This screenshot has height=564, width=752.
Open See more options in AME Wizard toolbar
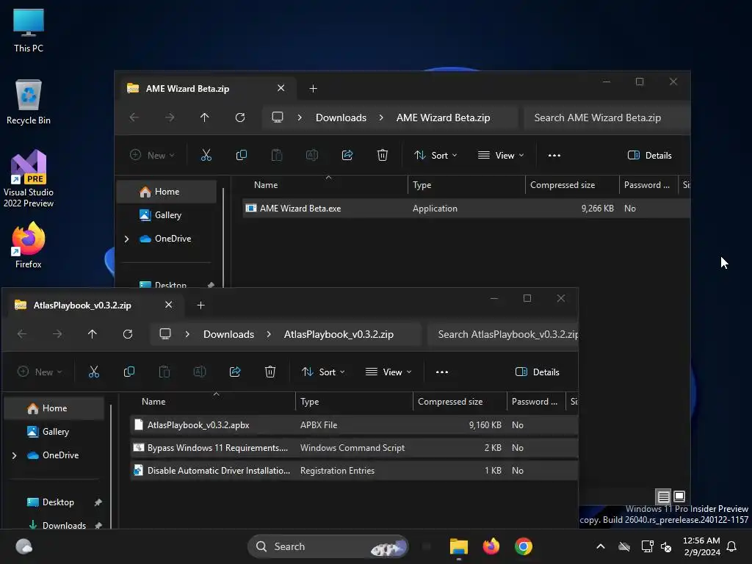click(554, 156)
